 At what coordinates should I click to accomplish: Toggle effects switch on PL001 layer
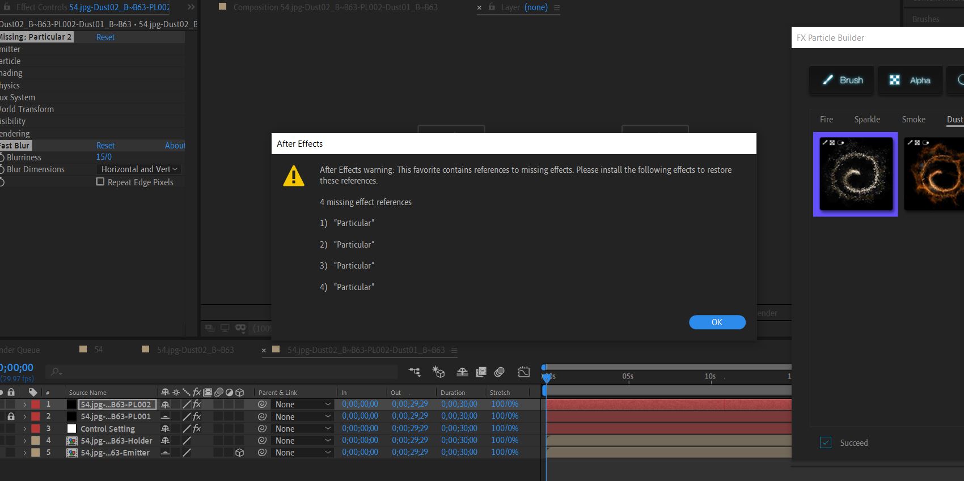coord(197,416)
